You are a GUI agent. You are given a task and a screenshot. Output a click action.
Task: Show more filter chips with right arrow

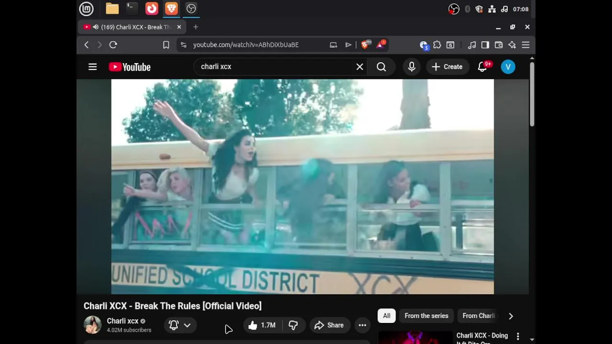coord(511,316)
